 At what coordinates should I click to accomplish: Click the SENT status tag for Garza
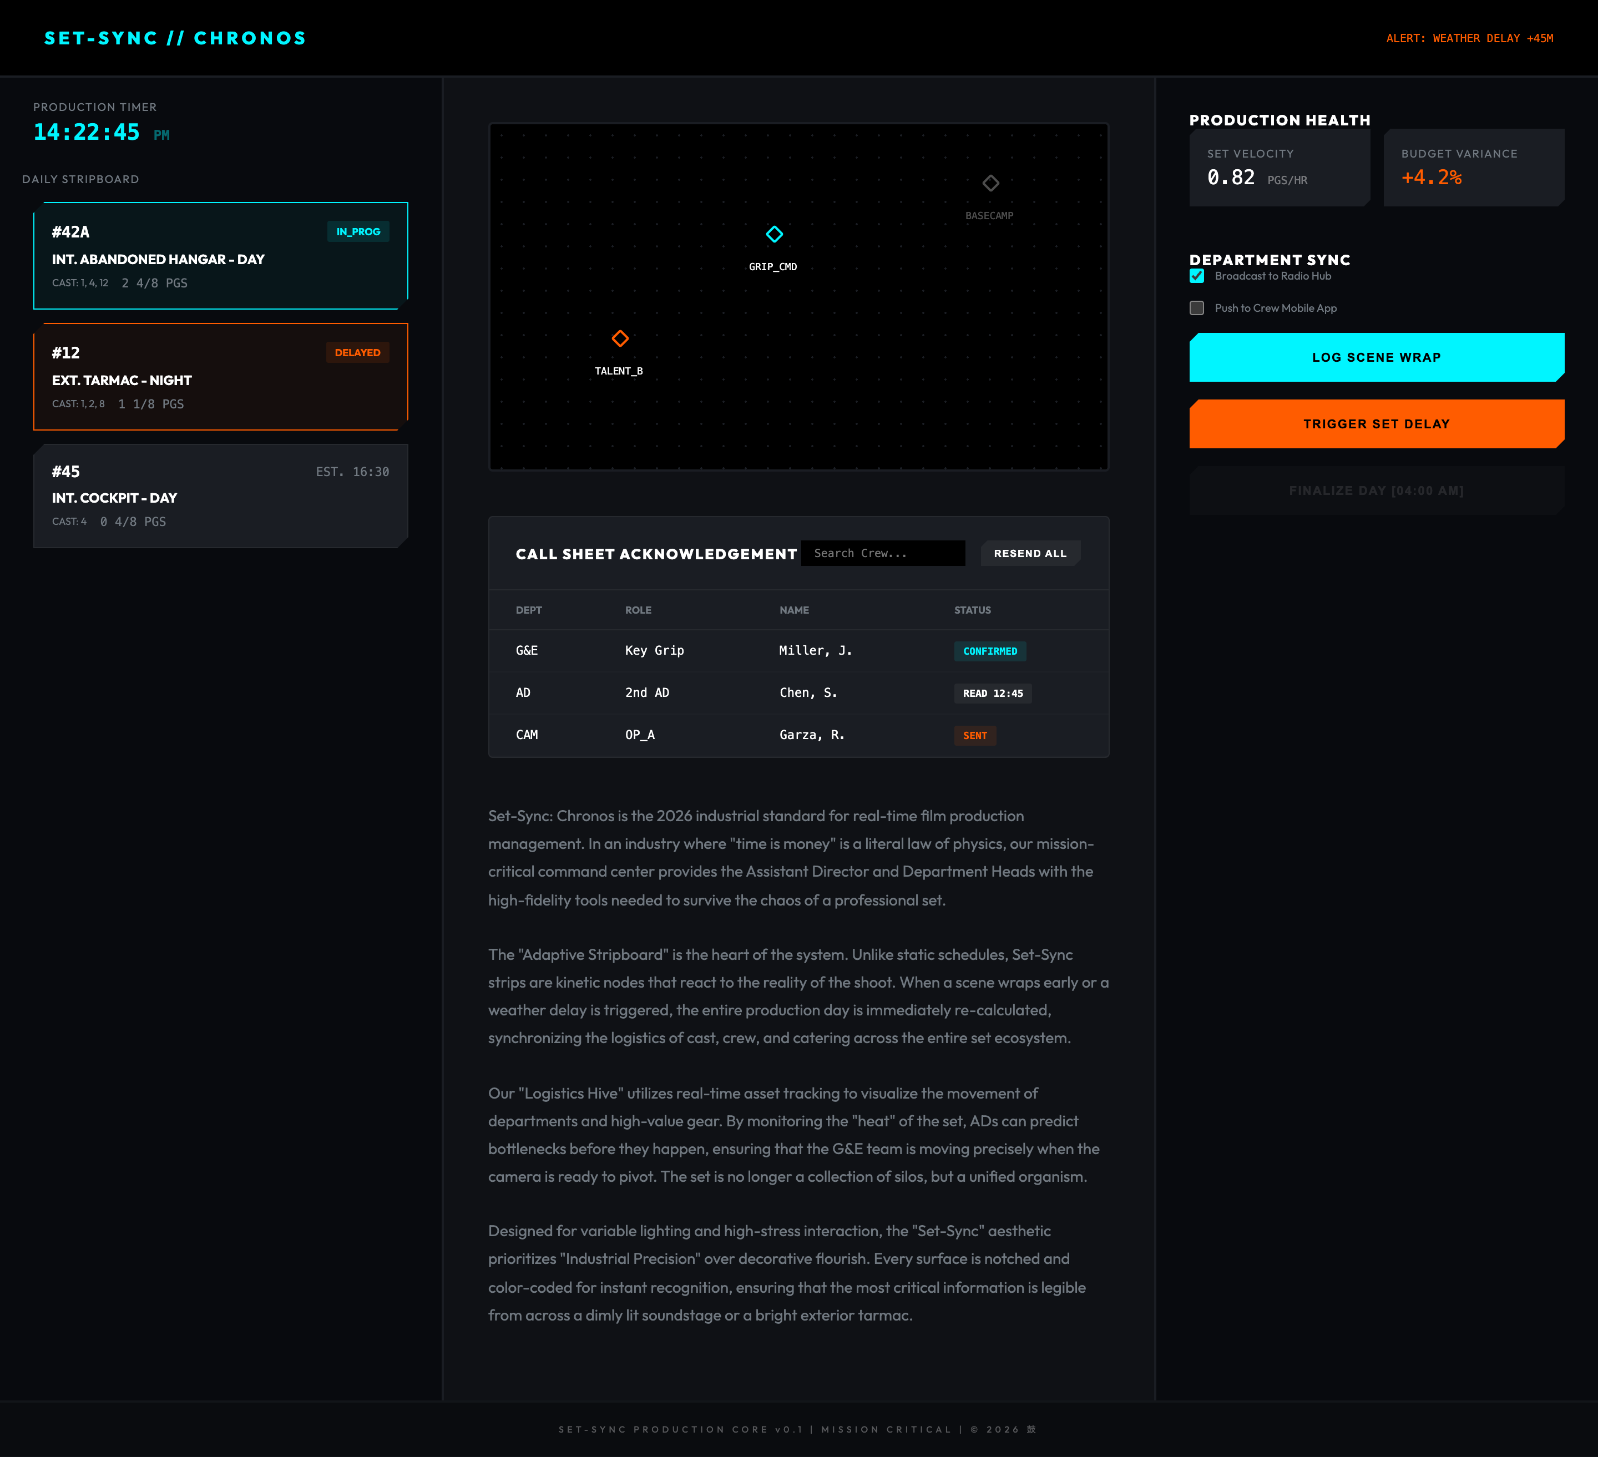click(974, 736)
